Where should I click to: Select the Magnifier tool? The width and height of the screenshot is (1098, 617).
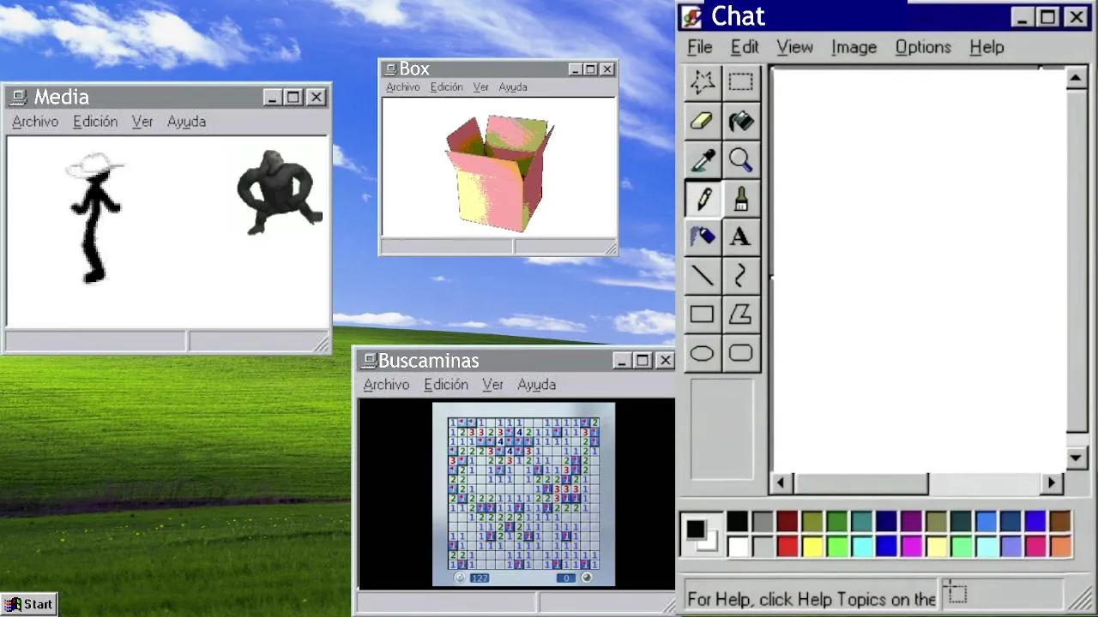[740, 159]
